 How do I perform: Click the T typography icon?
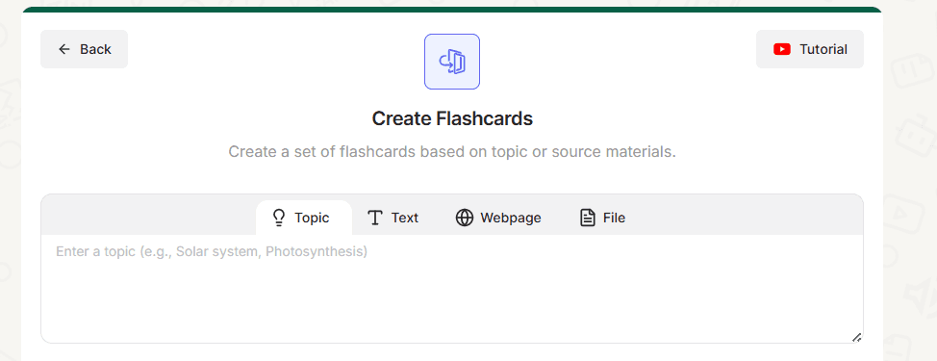[374, 218]
